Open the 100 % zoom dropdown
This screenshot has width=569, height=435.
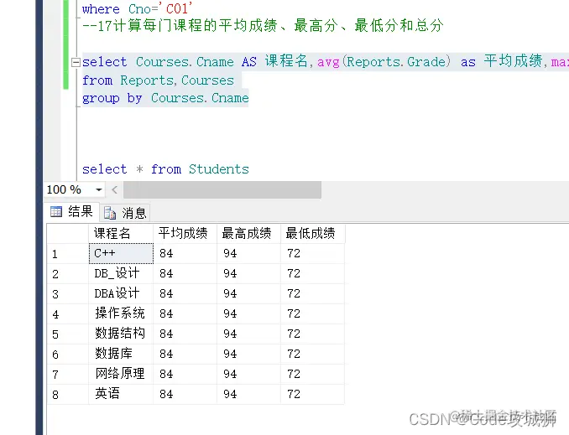pyautogui.click(x=99, y=189)
